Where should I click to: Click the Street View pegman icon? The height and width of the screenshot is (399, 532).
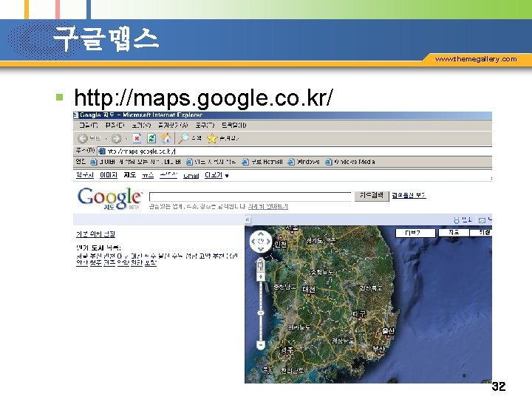pyautogui.click(x=261, y=265)
